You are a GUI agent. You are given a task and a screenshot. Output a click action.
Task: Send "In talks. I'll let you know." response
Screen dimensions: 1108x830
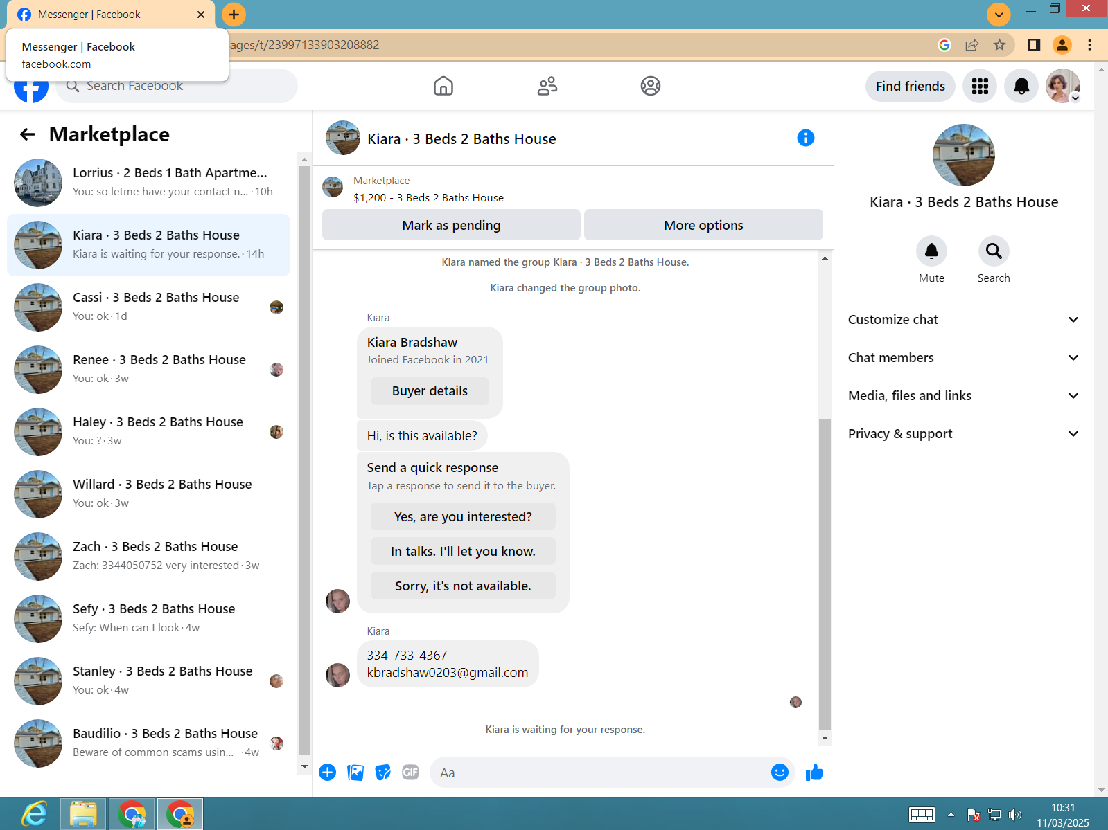click(463, 552)
